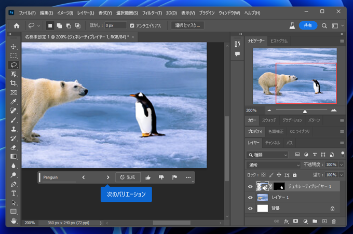Click the fx layer style icon
353x234 pixels.
[286, 221]
